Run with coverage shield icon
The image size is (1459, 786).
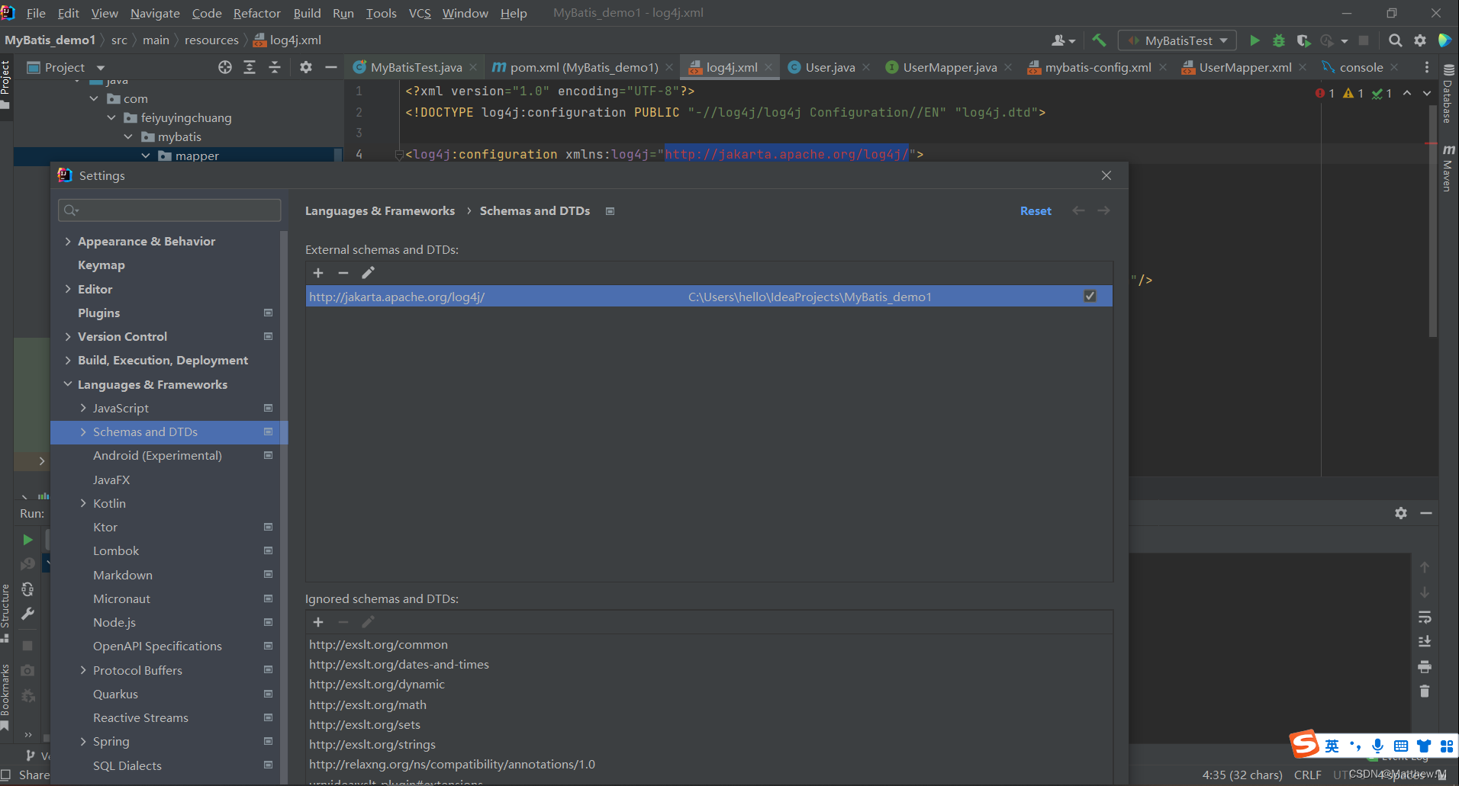[x=1303, y=40]
